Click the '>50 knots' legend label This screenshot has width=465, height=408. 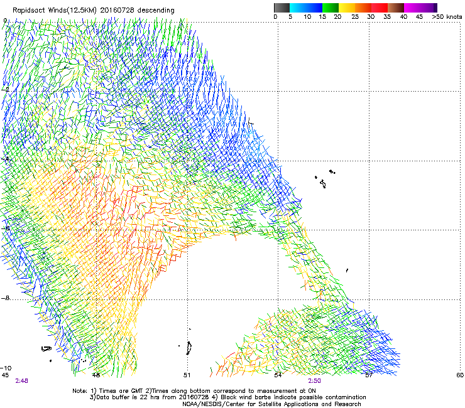click(x=447, y=17)
